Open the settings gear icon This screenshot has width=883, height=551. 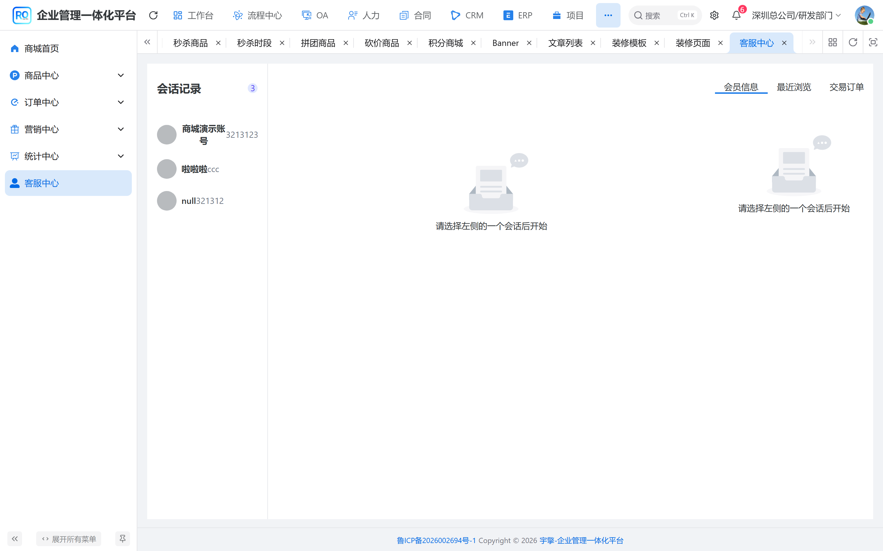(x=714, y=15)
